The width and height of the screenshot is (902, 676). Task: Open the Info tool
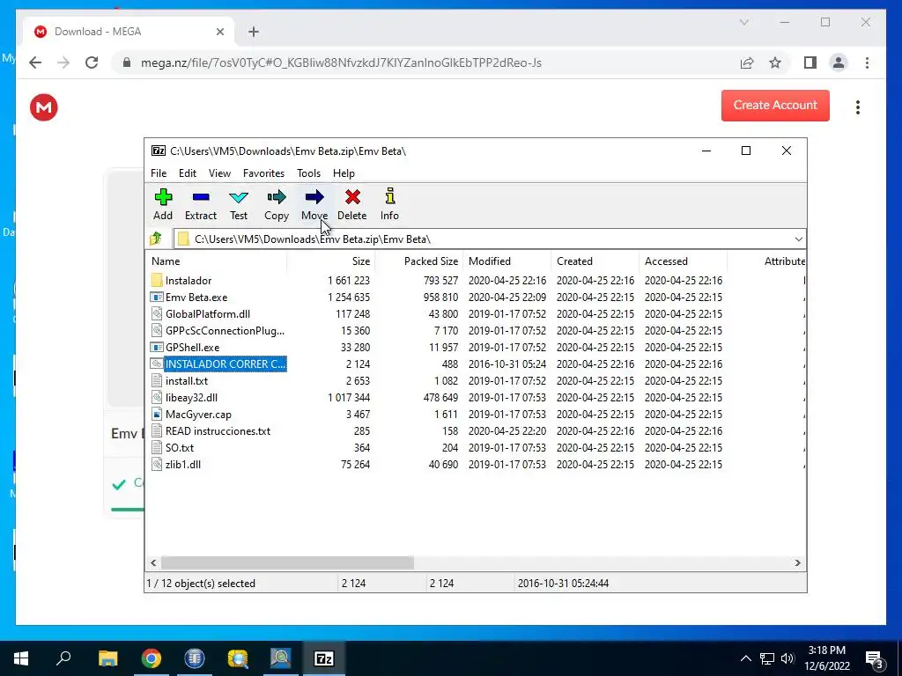point(390,196)
